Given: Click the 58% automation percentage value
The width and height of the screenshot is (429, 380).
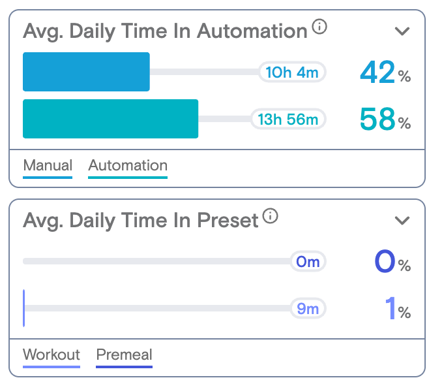Looking at the screenshot, I should (x=385, y=119).
